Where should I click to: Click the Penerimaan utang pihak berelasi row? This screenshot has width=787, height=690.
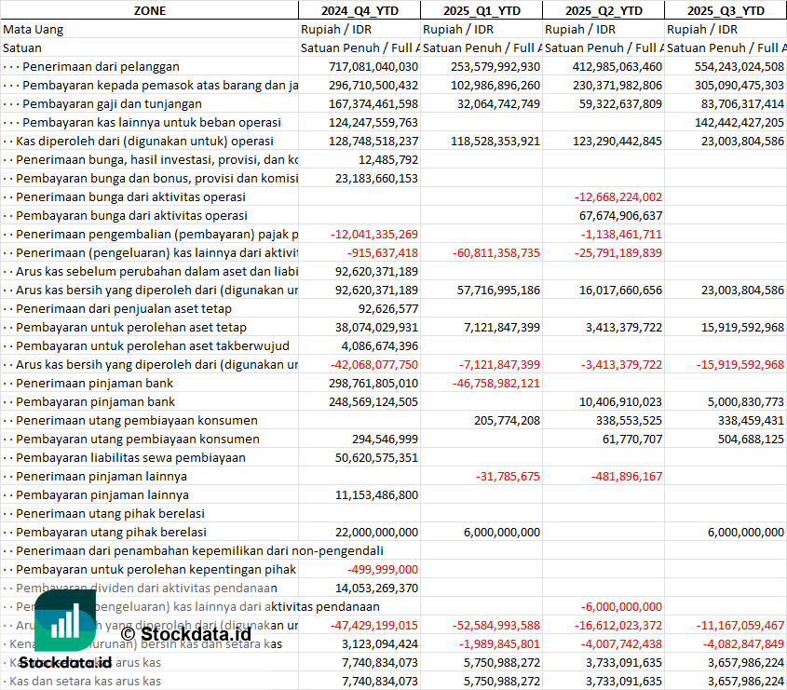110,513
